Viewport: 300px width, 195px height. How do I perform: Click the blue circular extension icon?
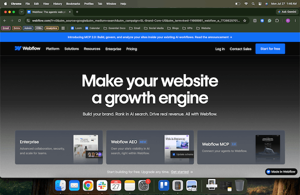coord(262,21)
